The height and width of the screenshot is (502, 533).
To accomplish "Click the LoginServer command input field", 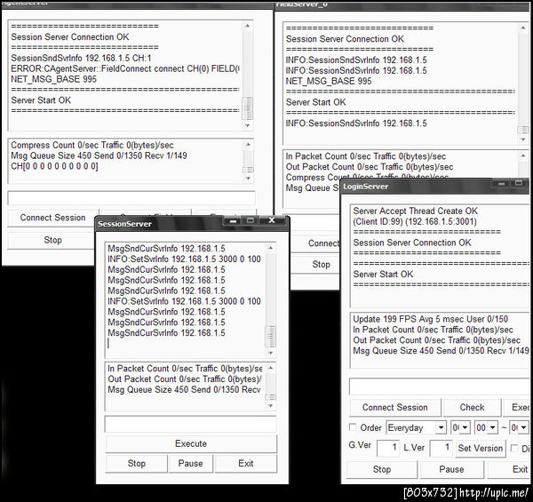I will (439, 386).
